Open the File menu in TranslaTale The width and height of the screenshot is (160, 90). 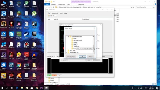pyautogui.click(x=49, y=13)
